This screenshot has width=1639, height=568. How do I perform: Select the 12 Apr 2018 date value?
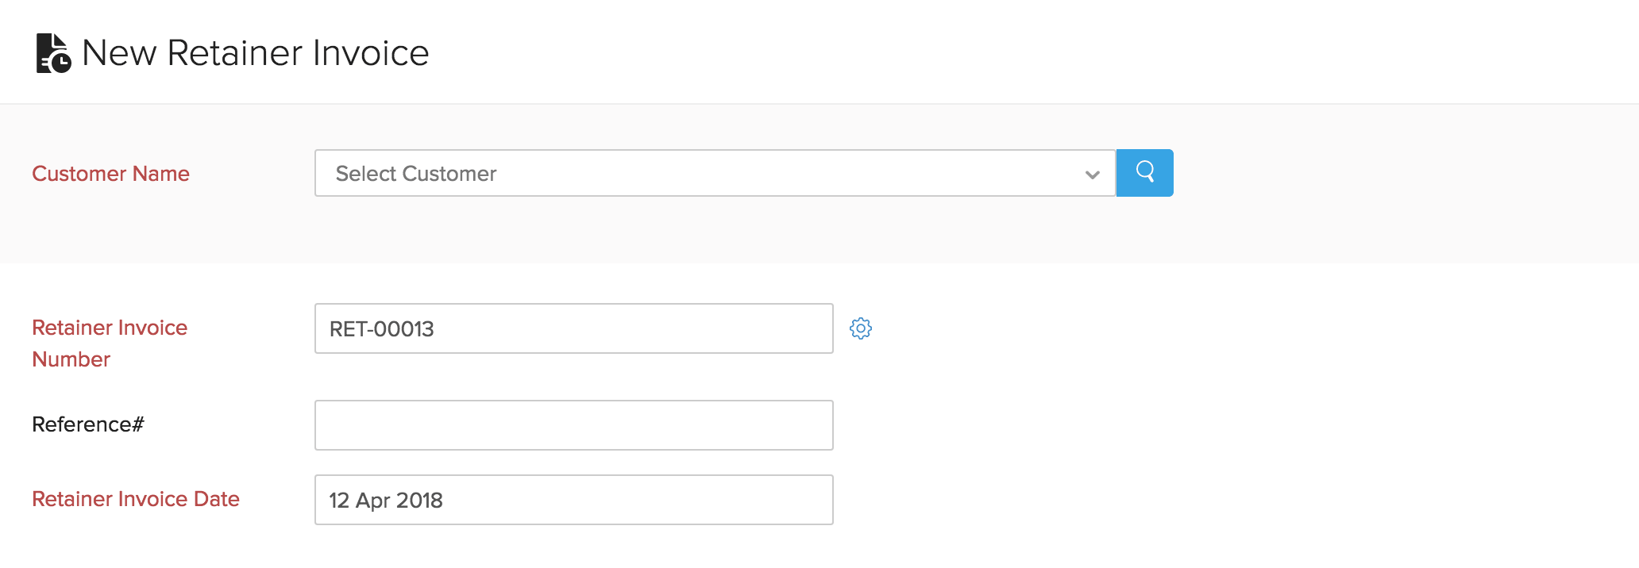point(386,501)
